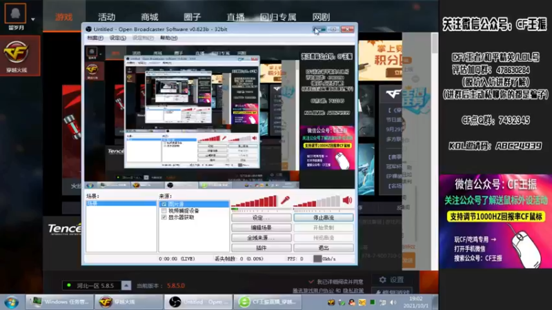This screenshot has width=552, height=310.
Task: Toggle the 显示器获取 source checkbox
Action: coord(164,218)
